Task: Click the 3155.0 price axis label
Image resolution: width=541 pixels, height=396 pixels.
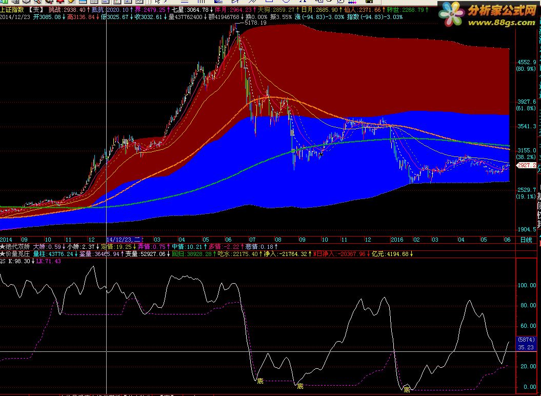Action: click(x=527, y=150)
